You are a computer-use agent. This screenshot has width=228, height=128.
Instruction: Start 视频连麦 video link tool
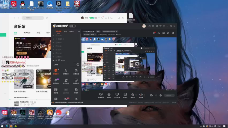56,81
